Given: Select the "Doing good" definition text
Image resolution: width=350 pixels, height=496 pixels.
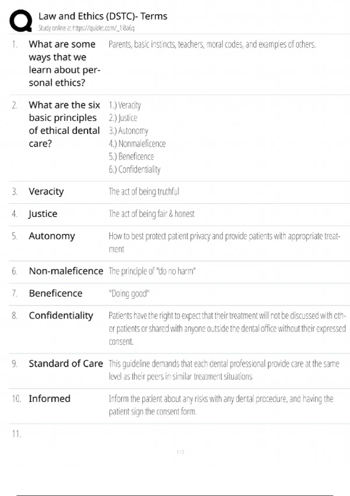Looking at the screenshot, I should point(129,294).
